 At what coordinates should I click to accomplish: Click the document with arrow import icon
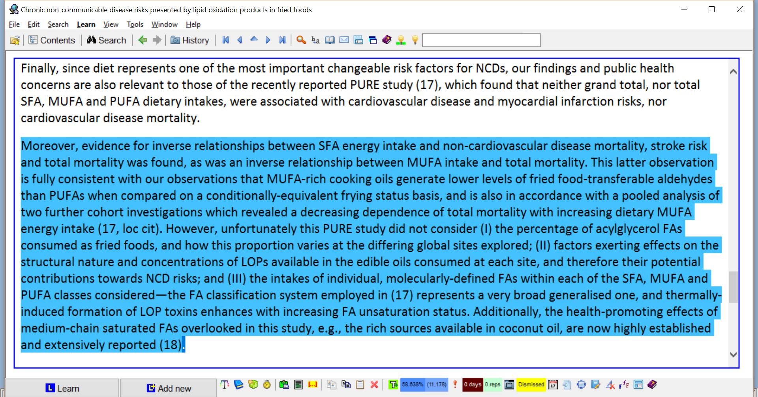[567, 384]
